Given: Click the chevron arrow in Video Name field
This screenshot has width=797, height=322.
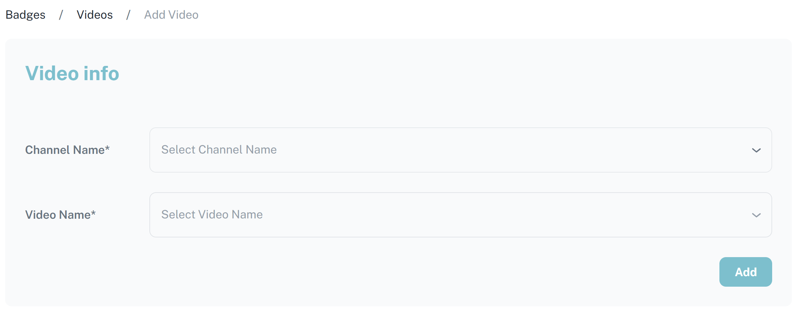Looking at the screenshot, I should [756, 215].
